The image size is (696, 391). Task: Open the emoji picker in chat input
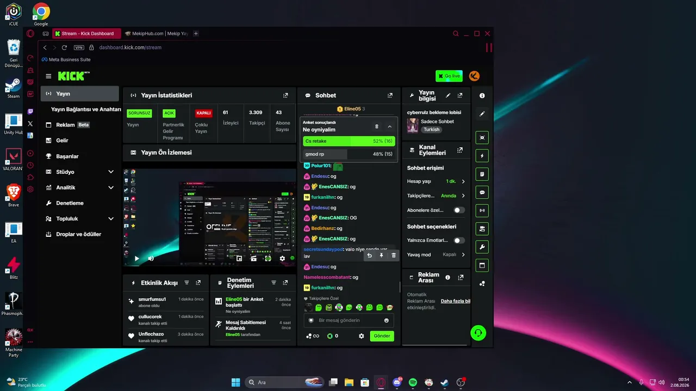pos(387,320)
